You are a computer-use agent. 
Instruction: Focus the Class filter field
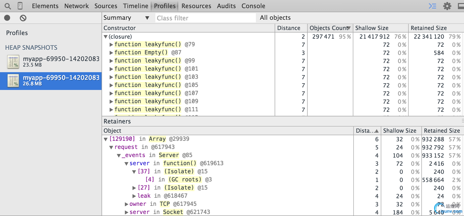(x=206, y=18)
